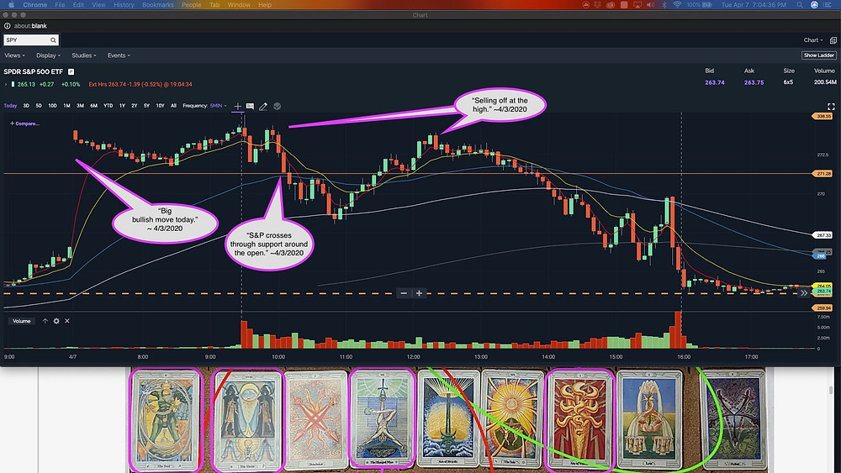Toggle fullscreen chart icon
Image resolution: width=841 pixels, height=473 pixels.
click(831, 107)
